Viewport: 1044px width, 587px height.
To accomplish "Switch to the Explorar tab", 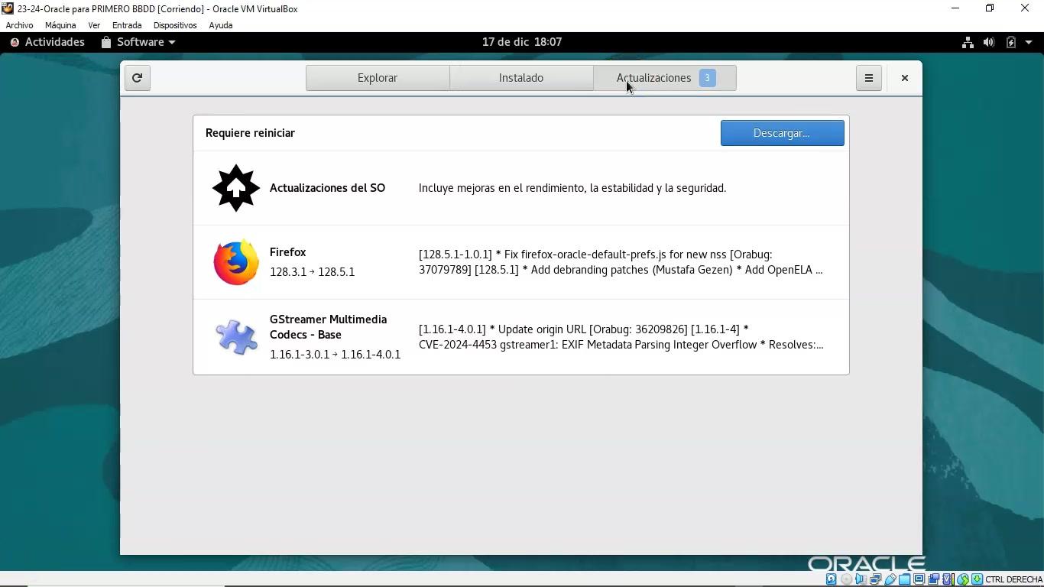I will coord(378,78).
